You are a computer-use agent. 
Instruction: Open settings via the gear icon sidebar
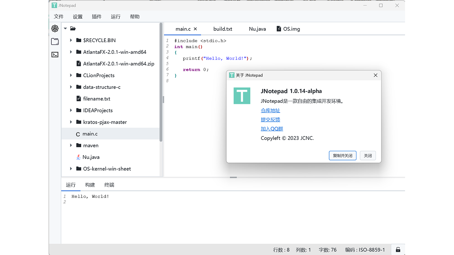tap(55, 28)
